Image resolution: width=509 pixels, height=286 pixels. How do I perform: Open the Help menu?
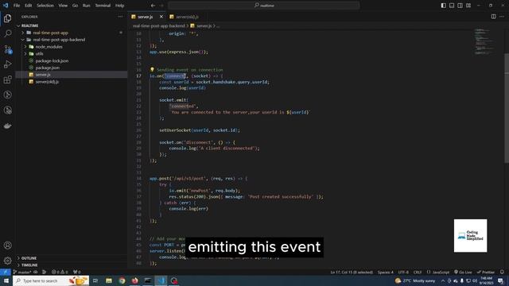tap(119, 6)
